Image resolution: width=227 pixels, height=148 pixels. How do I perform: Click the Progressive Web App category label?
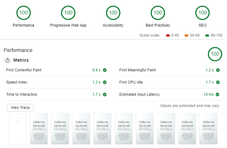[x=68, y=25]
